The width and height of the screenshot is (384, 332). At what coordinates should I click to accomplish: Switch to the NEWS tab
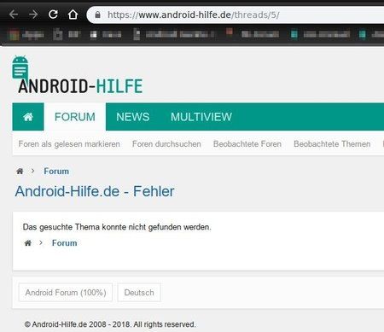[x=133, y=117]
